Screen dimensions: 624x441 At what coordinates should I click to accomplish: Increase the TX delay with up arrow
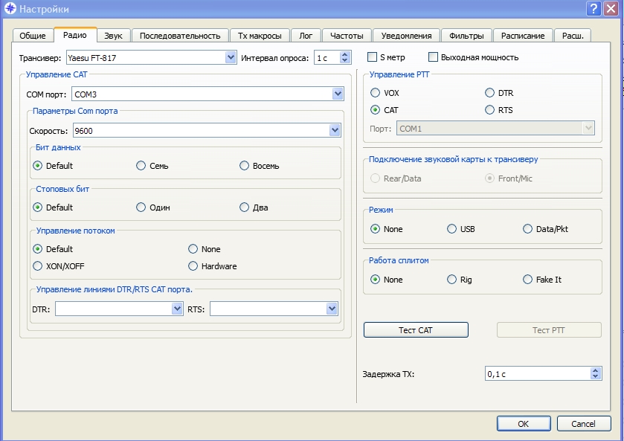pyautogui.click(x=595, y=370)
